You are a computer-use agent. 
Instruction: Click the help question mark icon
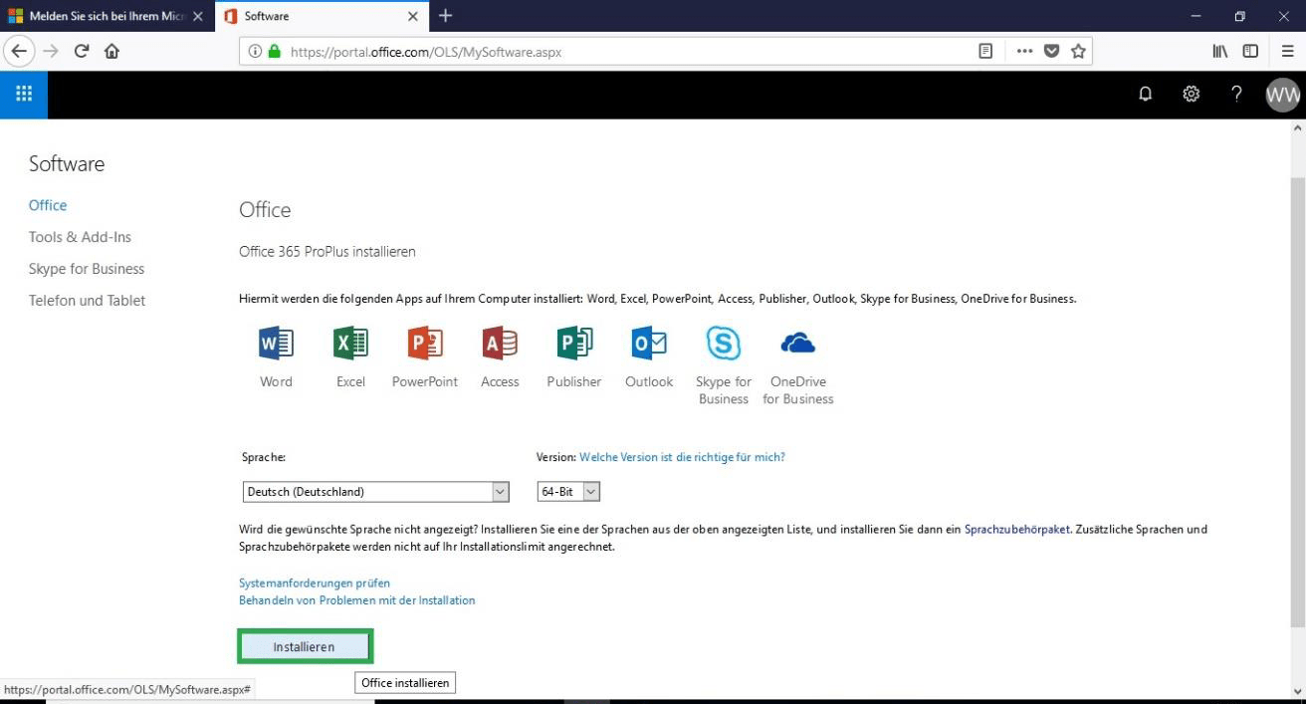click(x=1236, y=94)
